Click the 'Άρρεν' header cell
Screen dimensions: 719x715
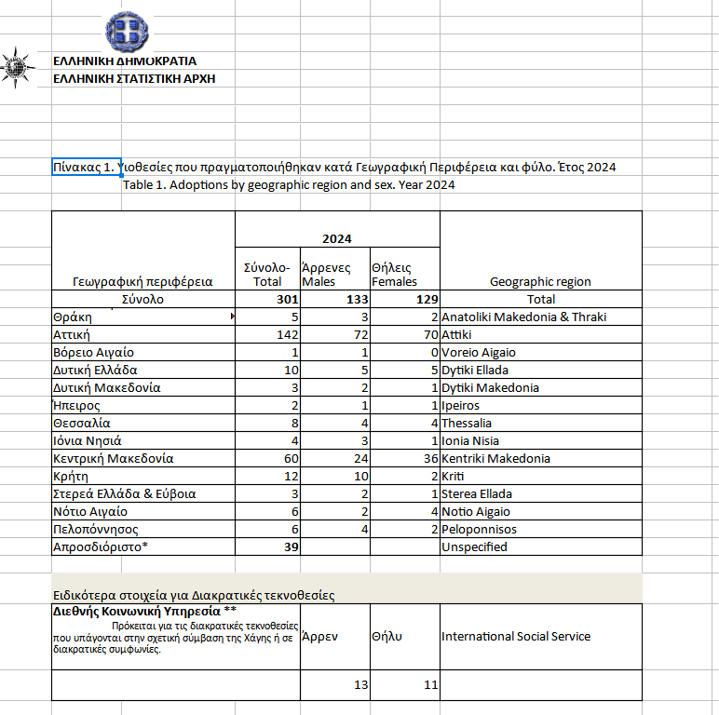click(335, 636)
